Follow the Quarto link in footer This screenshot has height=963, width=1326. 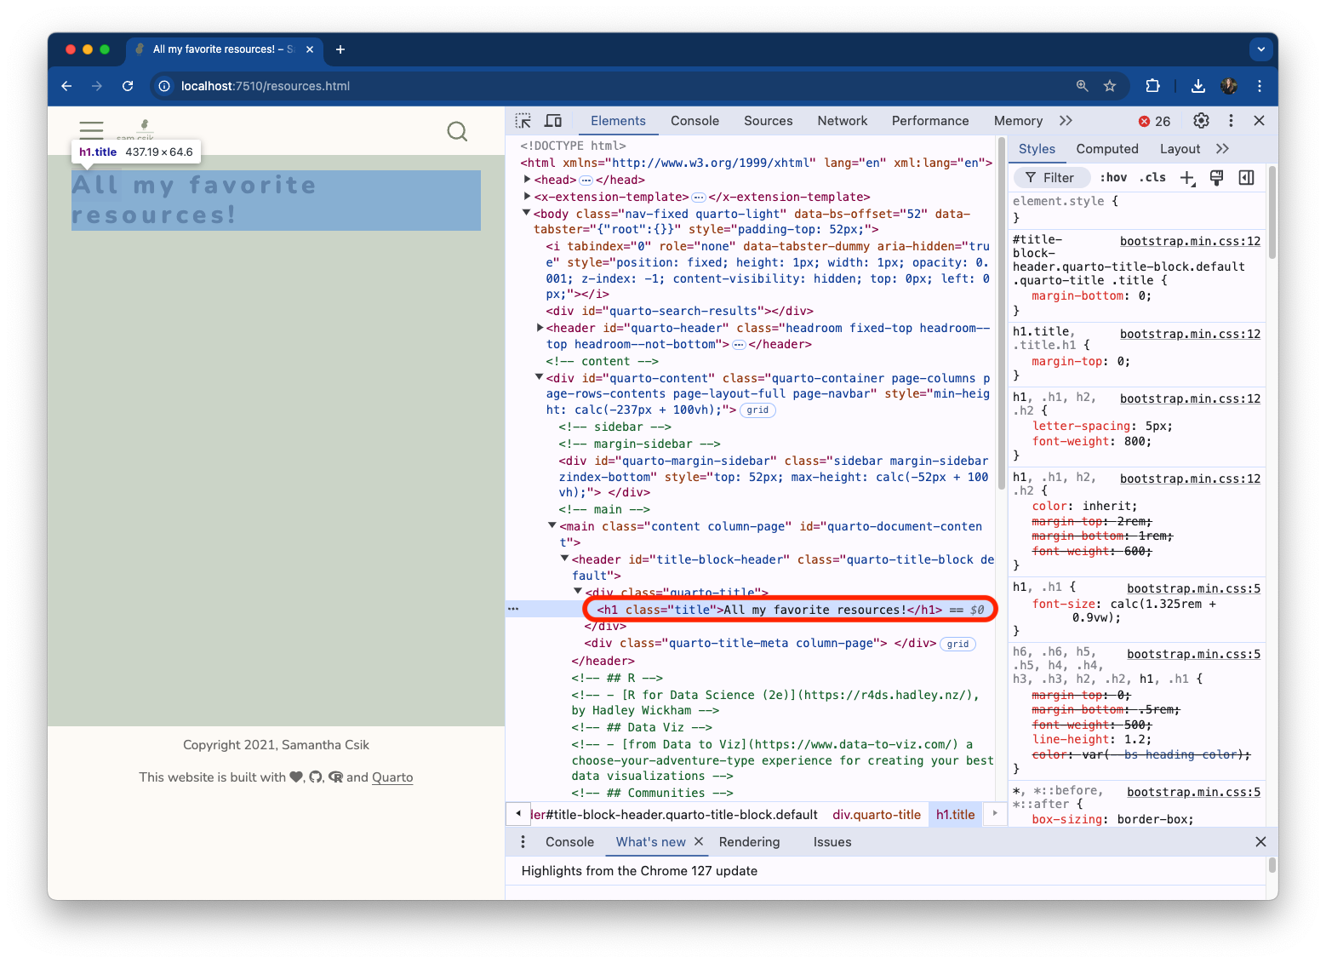coord(392,777)
